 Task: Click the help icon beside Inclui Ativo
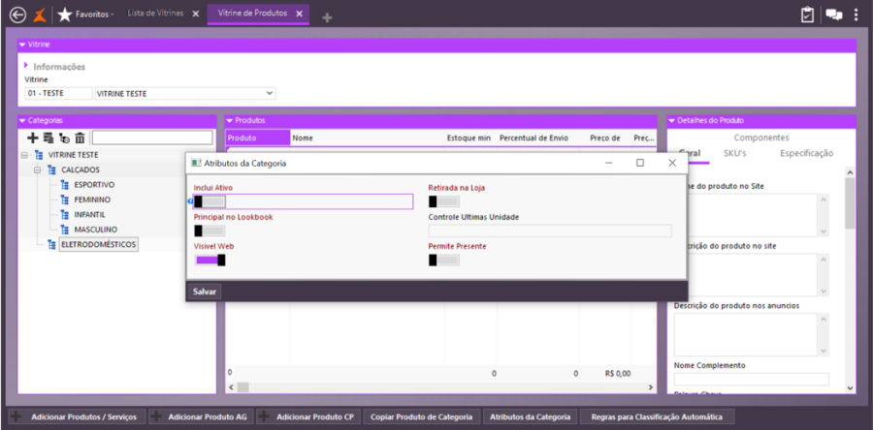tap(190, 201)
